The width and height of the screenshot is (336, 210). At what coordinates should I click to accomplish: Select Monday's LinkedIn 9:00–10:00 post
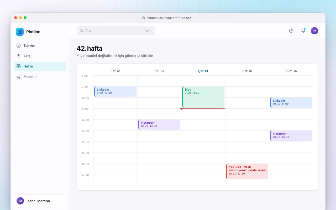(115, 91)
